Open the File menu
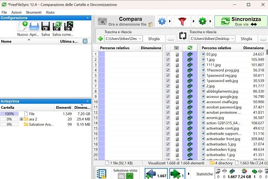268x179 pixels. coord(4,12)
